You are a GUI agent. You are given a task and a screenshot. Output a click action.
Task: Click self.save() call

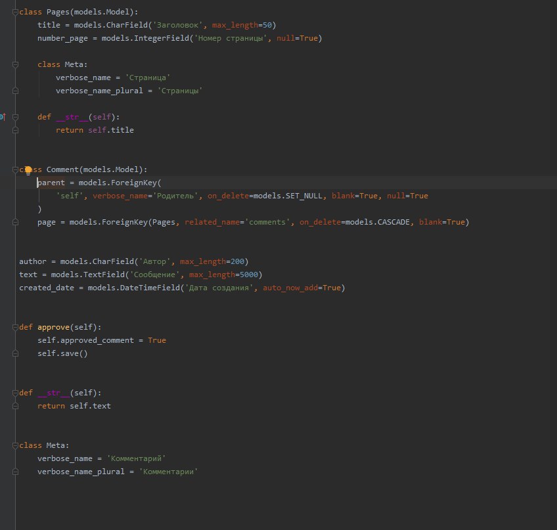point(62,353)
